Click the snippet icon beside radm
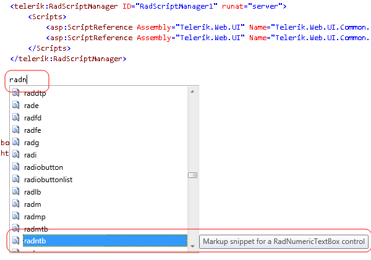 tap(15, 204)
